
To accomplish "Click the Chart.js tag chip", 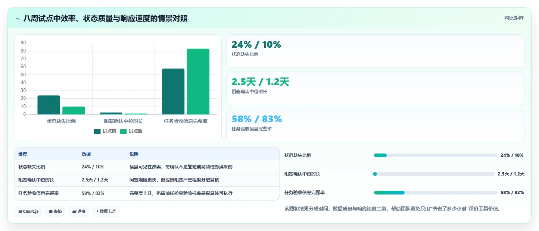I will click(28, 211).
